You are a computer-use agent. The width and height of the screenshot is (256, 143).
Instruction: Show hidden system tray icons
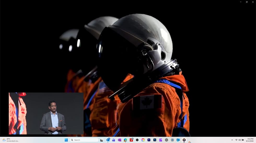232,140
